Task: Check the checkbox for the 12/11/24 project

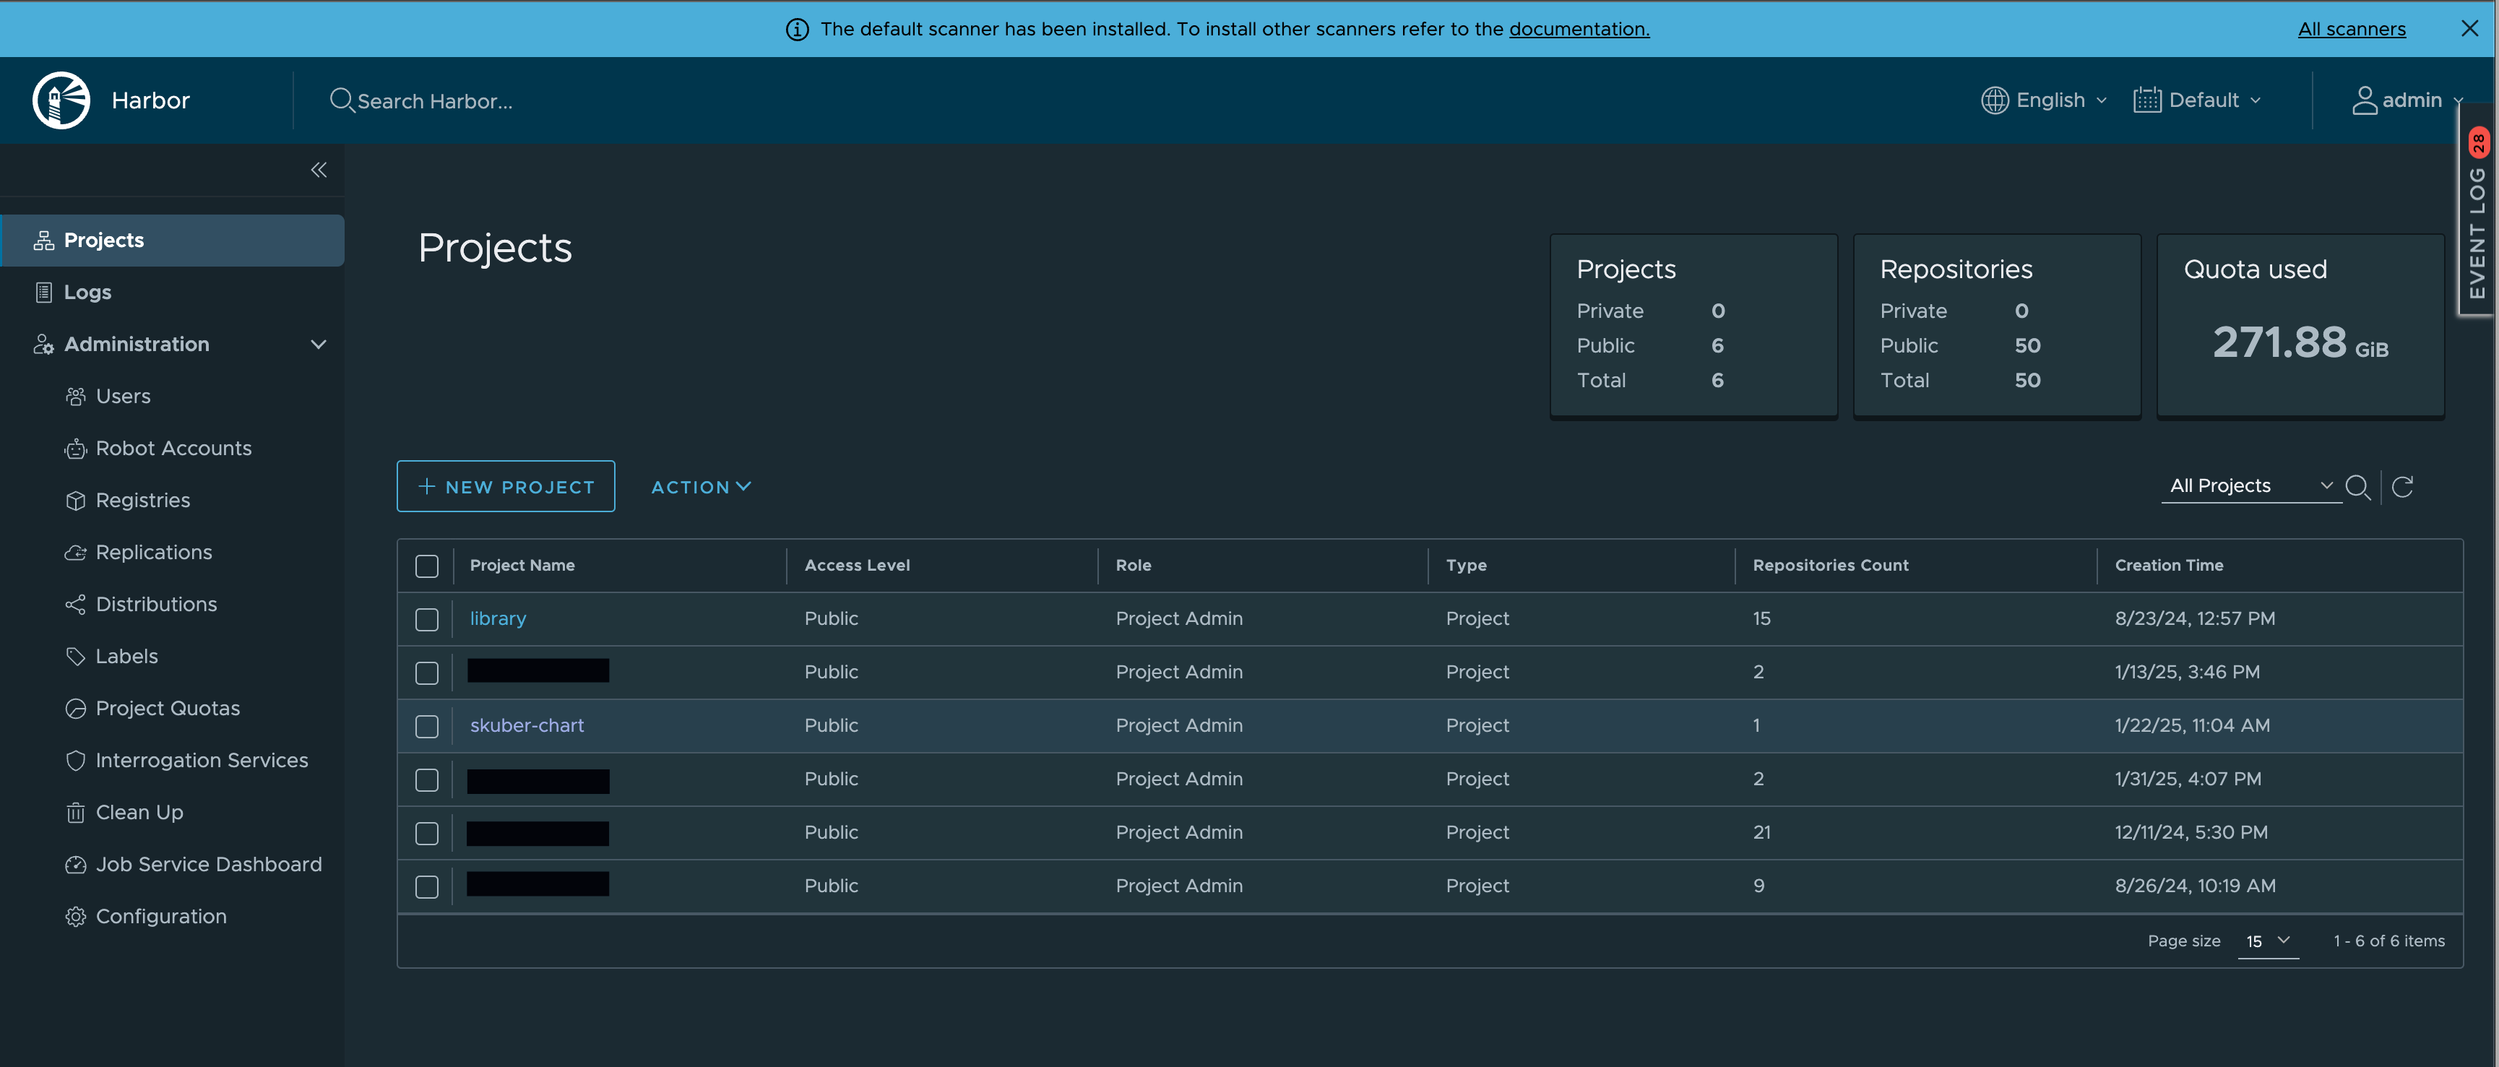Action: [x=427, y=833]
